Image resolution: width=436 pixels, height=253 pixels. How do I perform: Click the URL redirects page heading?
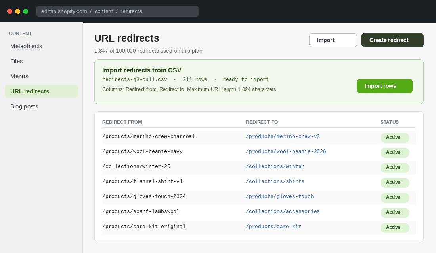tap(127, 38)
